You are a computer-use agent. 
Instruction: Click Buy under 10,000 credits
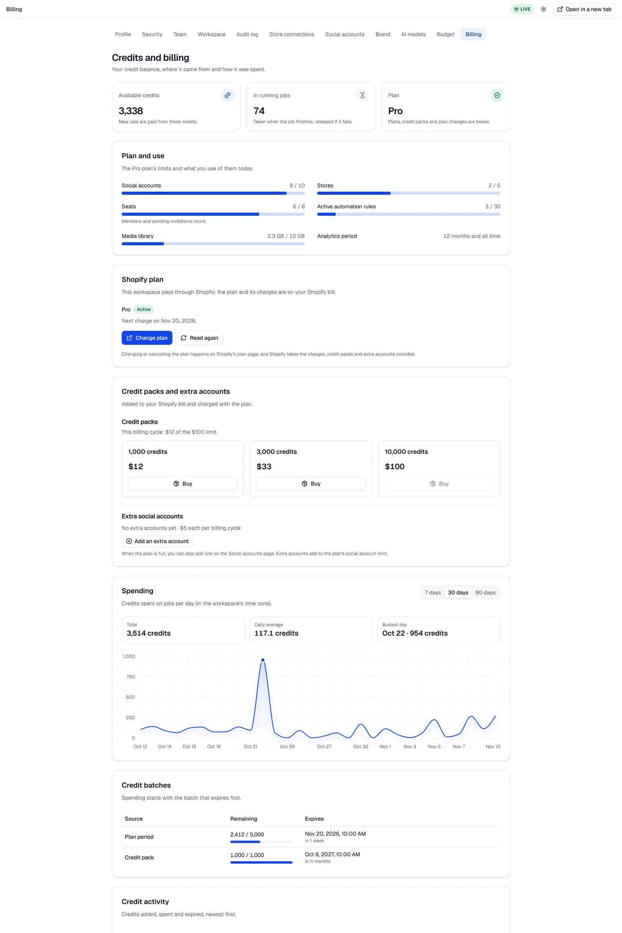coord(439,484)
